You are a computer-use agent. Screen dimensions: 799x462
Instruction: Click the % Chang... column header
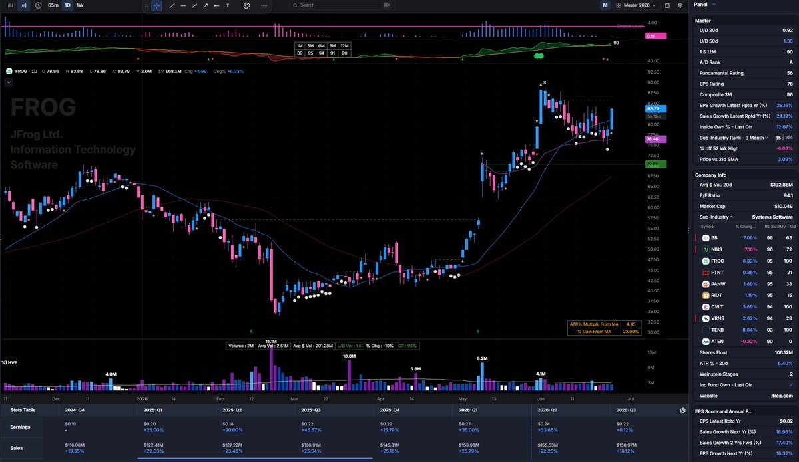click(x=745, y=227)
